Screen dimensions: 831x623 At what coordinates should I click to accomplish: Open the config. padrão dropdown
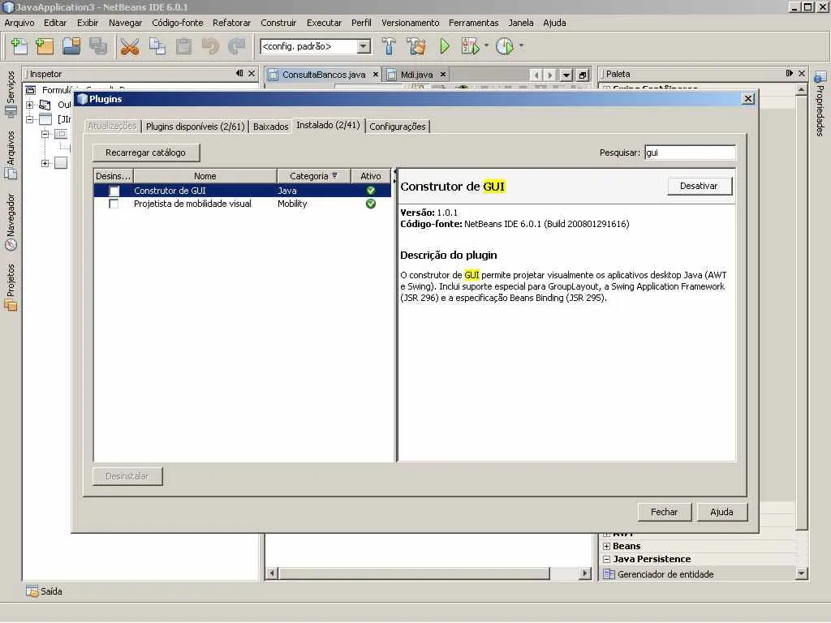click(x=364, y=46)
